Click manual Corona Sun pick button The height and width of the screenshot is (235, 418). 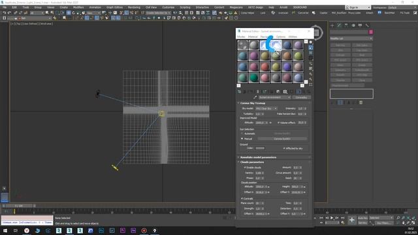pos(282,139)
